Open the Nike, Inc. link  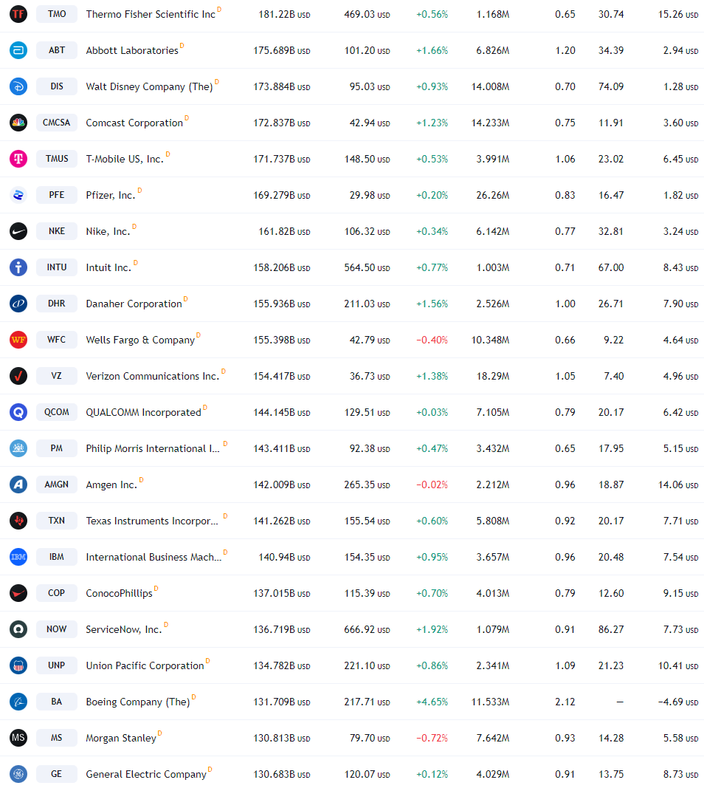tap(108, 232)
